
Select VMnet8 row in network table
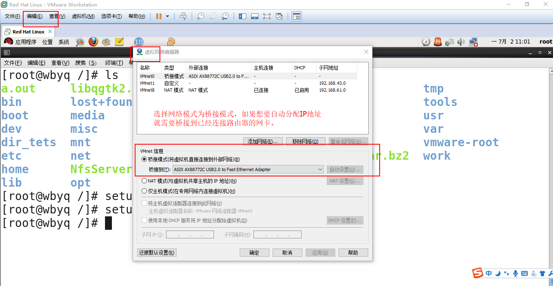[247, 90]
